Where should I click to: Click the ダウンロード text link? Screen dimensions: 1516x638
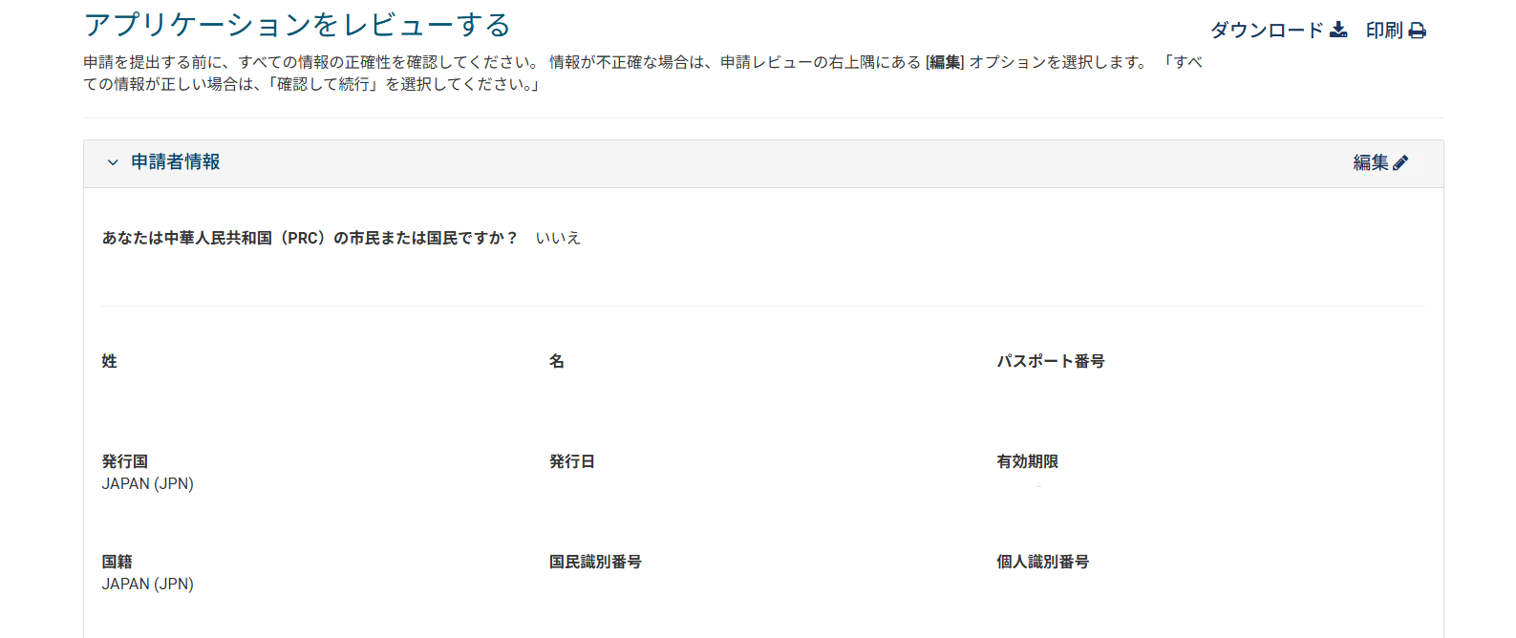tap(1267, 31)
